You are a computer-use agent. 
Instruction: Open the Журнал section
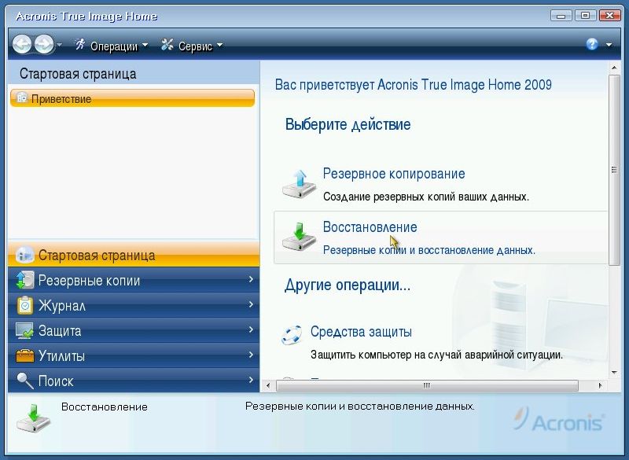tap(134, 305)
